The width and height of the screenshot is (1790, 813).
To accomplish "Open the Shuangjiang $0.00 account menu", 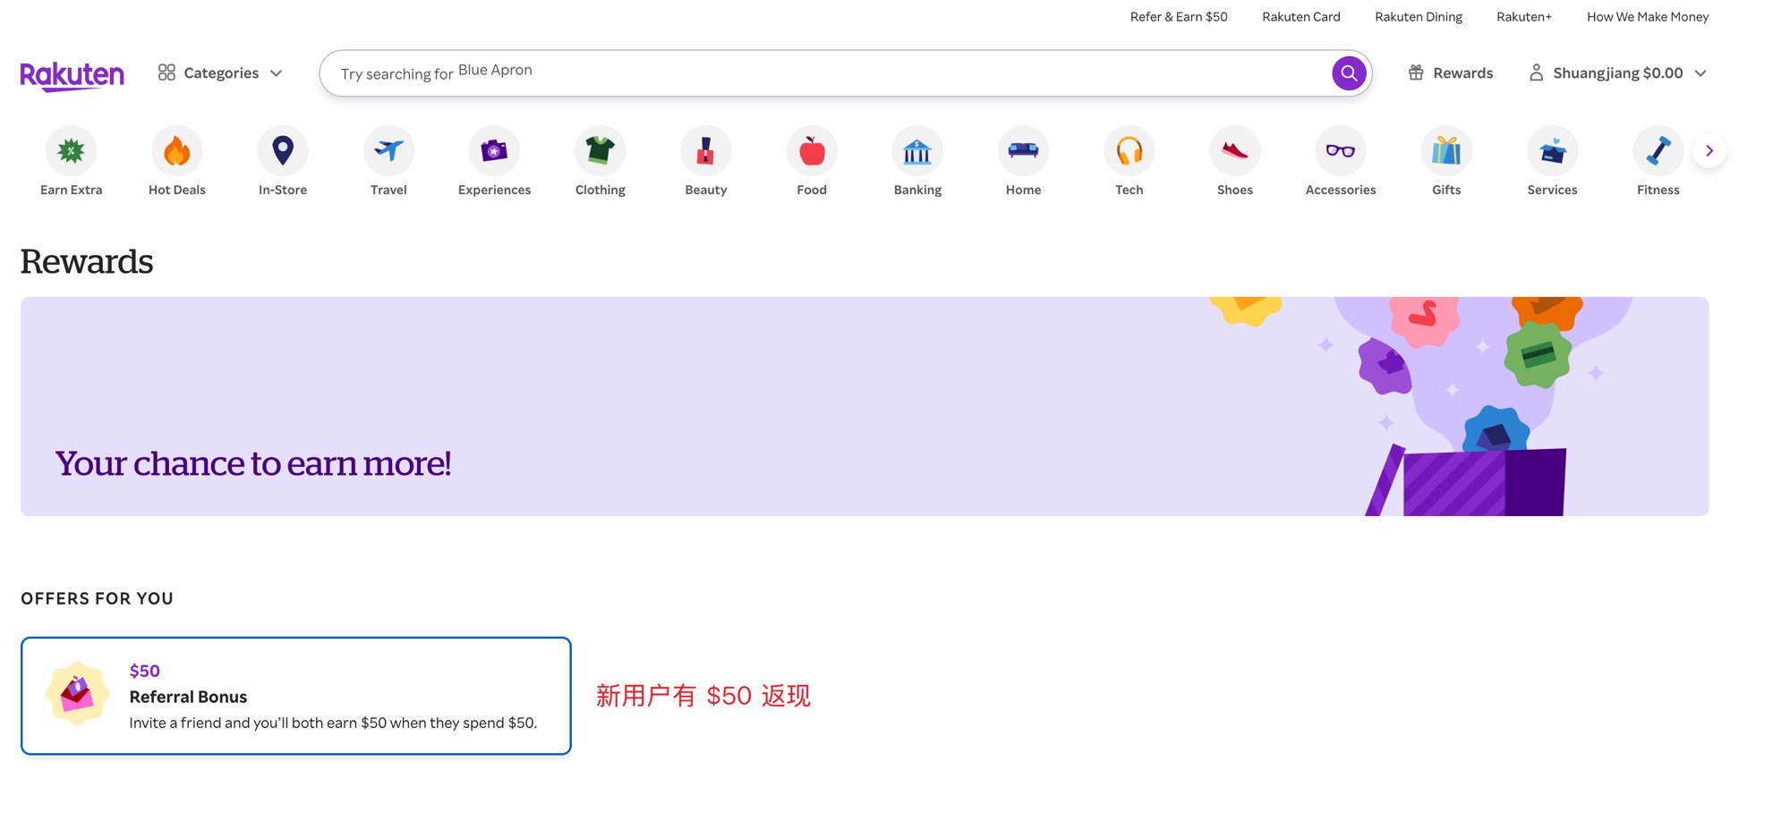I will click(1617, 73).
